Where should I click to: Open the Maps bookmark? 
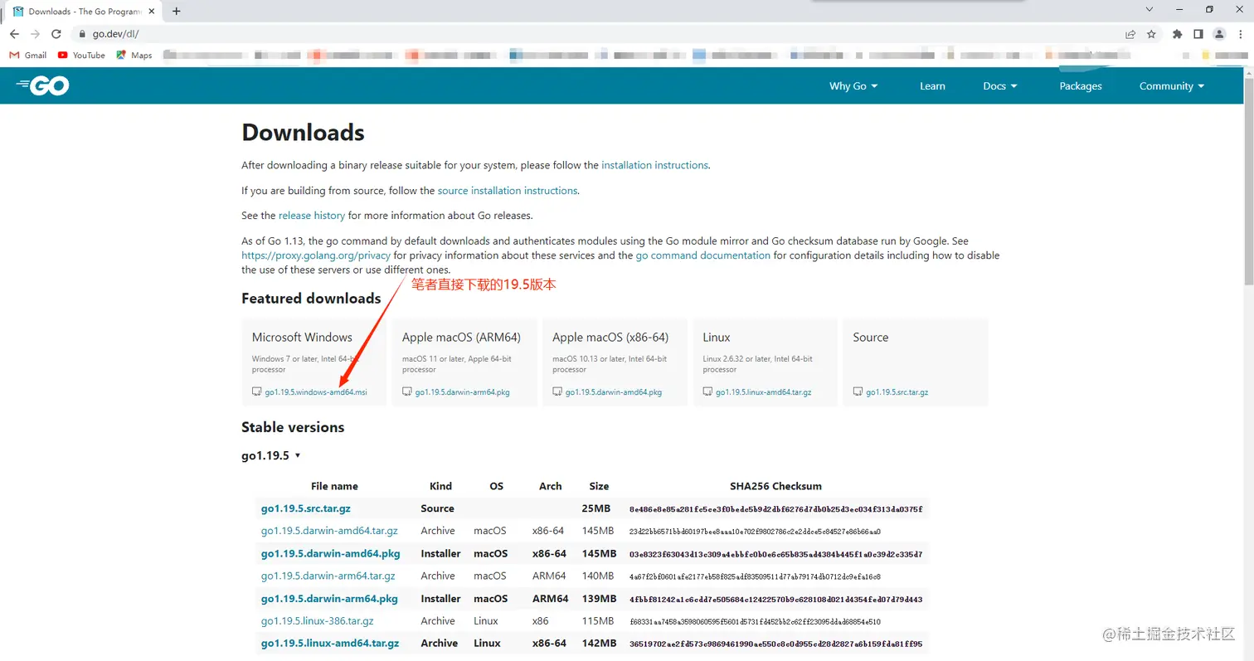(x=134, y=56)
